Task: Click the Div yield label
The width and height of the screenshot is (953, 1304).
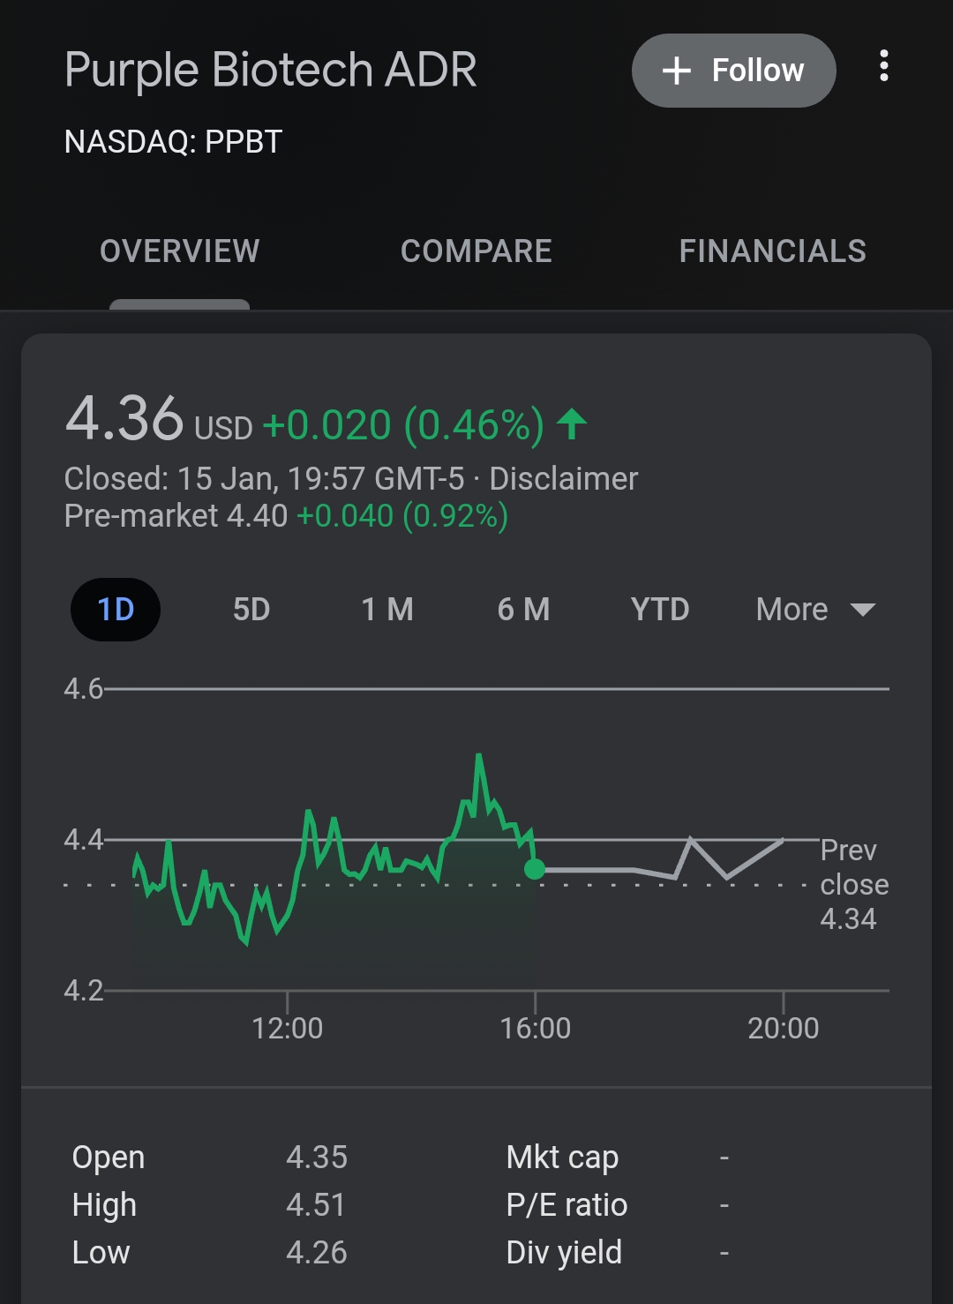Action: (x=564, y=1253)
